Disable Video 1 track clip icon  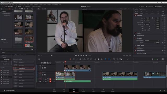(45, 75)
